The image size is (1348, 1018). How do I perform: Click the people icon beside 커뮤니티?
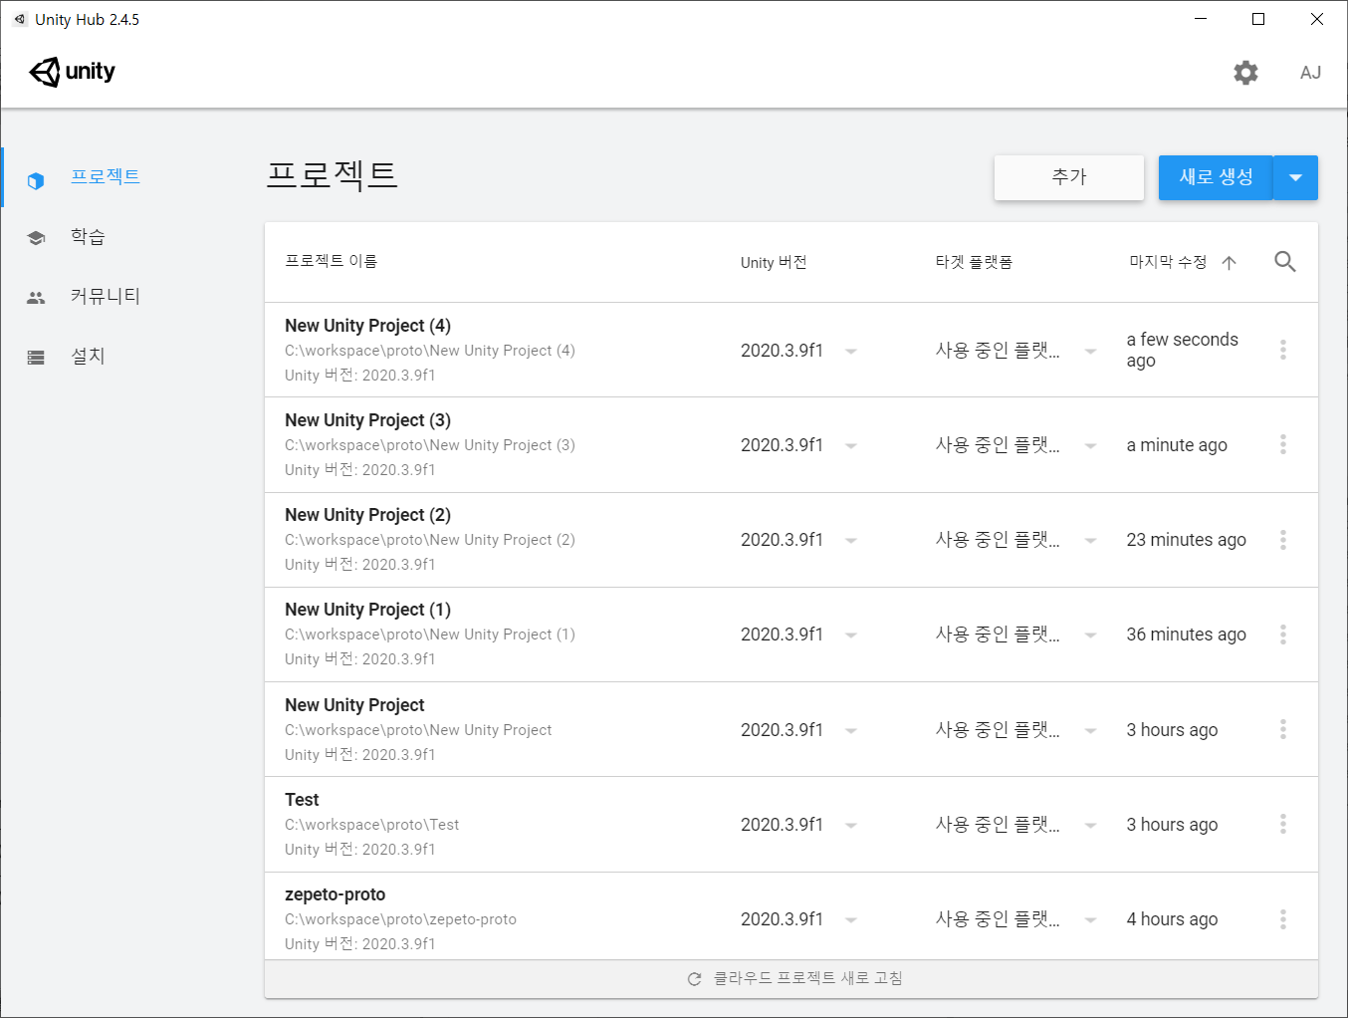click(x=36, y=298)
